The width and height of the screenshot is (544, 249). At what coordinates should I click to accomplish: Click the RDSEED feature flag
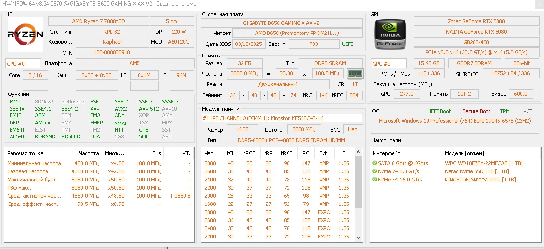71,136
